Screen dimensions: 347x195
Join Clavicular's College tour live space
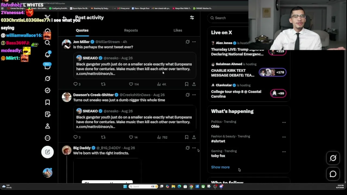point(249,91)
